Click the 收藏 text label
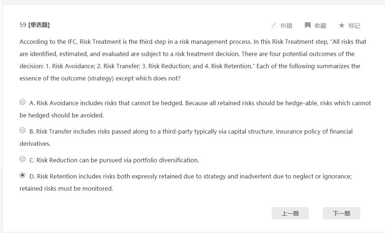 (320, 25)
